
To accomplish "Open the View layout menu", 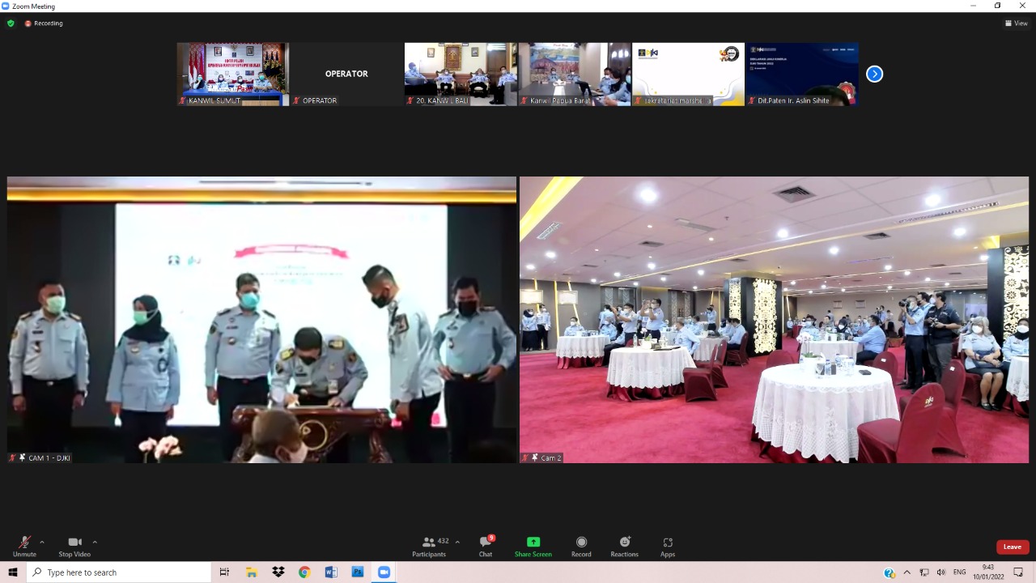I will click(1016, 23).
